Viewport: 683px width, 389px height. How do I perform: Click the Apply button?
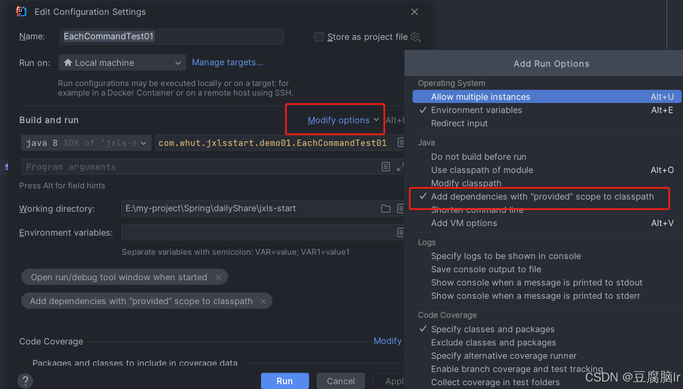[x=389, y=381]
